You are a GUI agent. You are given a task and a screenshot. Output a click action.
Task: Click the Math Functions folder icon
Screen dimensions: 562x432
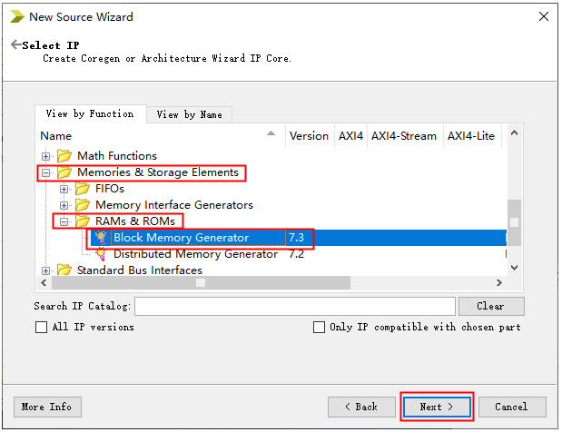(64, 156)
